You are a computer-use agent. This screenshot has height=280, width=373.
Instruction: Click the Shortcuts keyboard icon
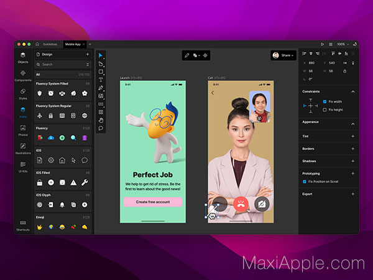[23, 223]
